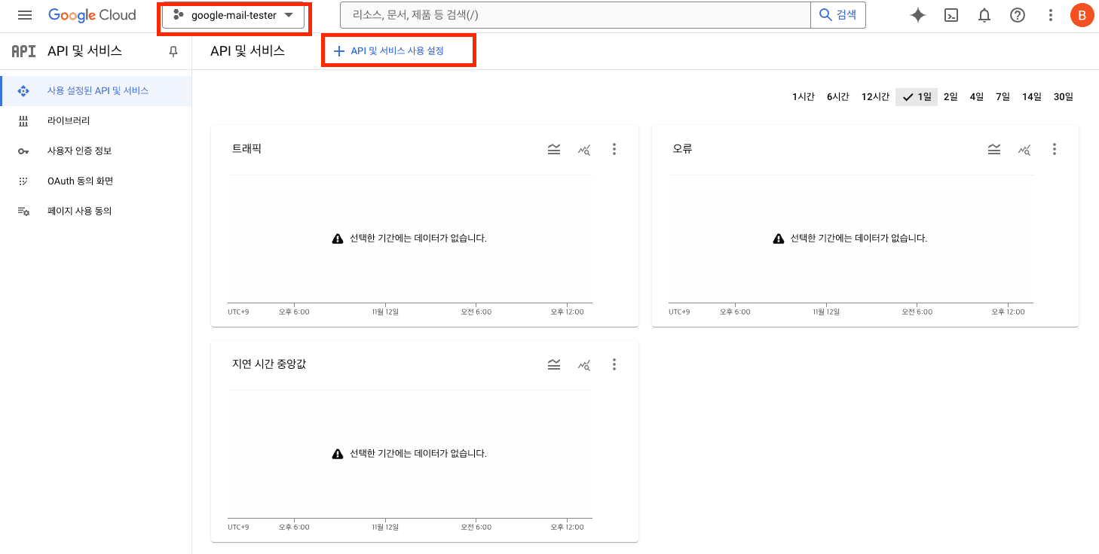Open the help question mark icon

(x=1018, y=15)
